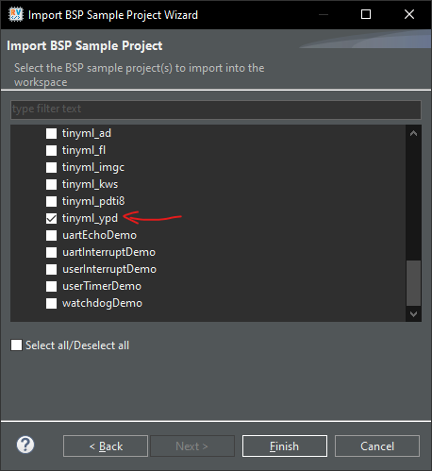Click the scroll down arrow in project list

point(413,313)
